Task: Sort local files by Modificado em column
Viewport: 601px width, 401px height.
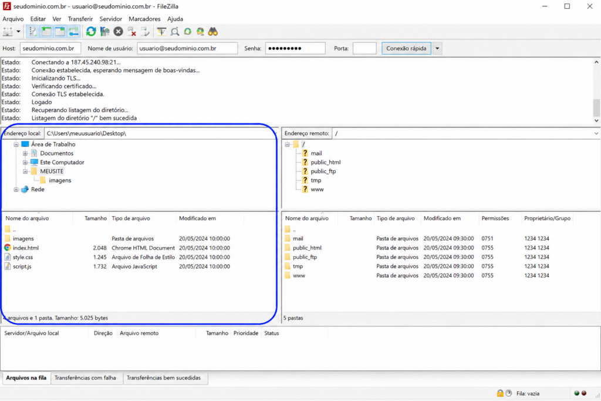Action: click(197, 218)
